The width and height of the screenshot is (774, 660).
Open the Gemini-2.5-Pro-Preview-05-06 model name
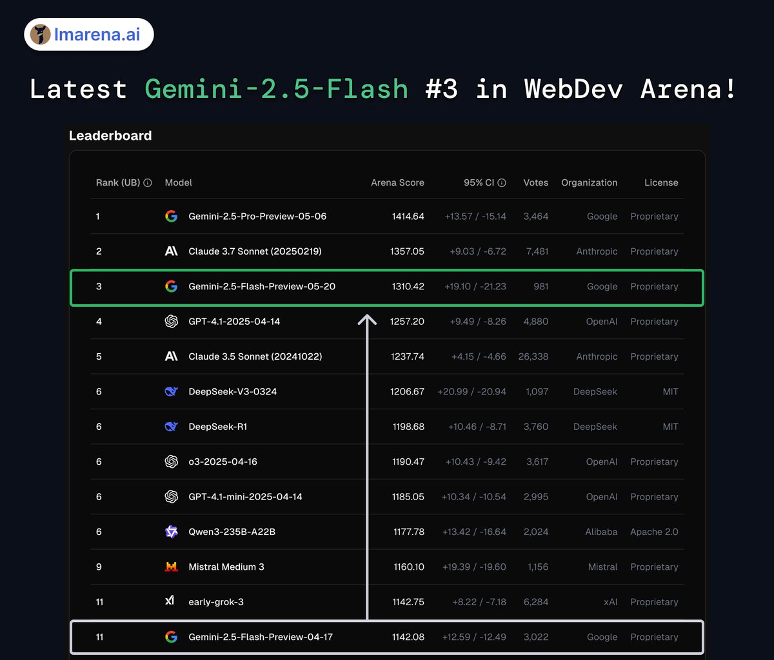(x=257, y=217)
